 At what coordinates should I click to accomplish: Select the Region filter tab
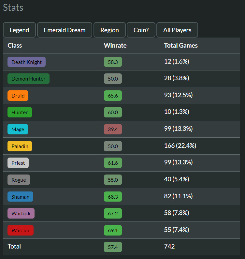pos(109,30)
